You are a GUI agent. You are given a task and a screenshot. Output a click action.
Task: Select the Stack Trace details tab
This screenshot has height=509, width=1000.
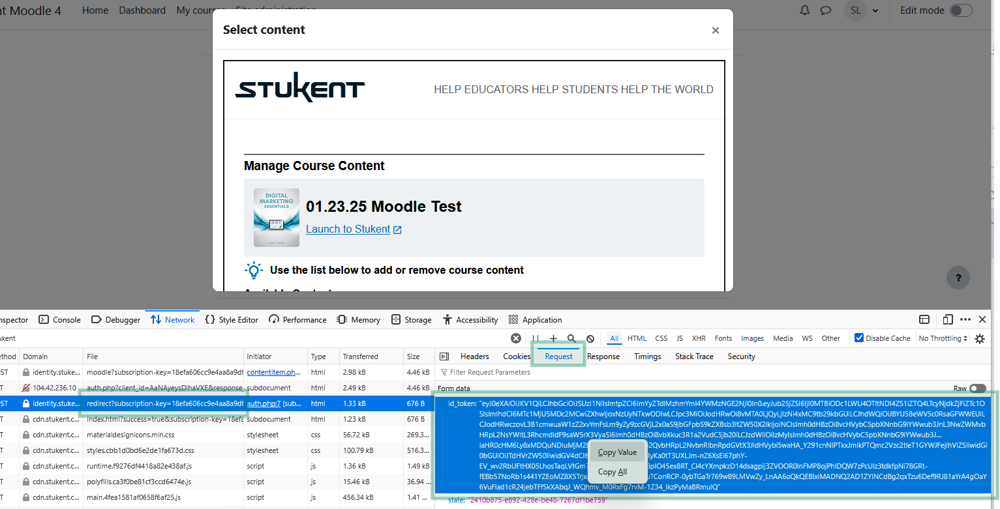click(x=694, y=356)
